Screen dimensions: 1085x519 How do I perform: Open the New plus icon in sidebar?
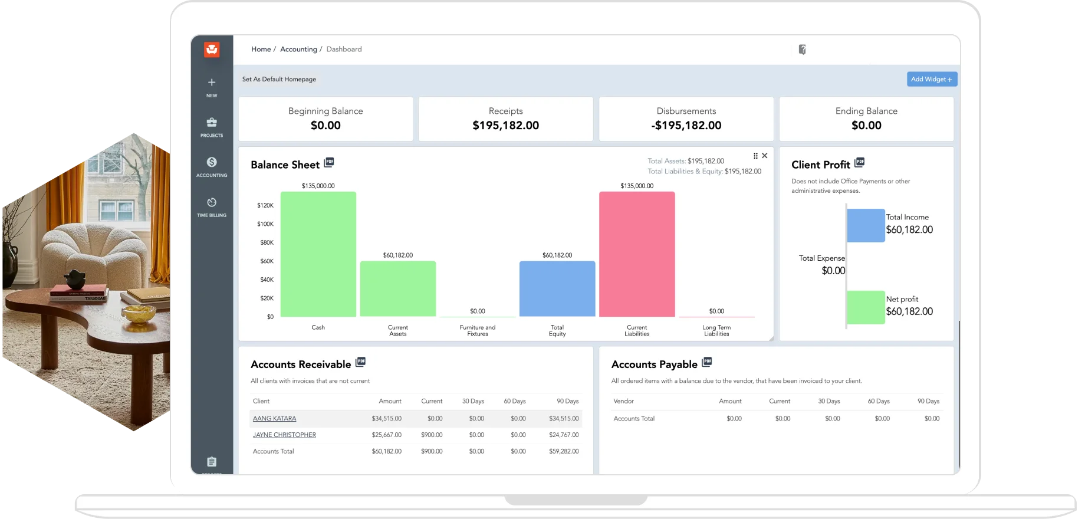click(212, 83)
